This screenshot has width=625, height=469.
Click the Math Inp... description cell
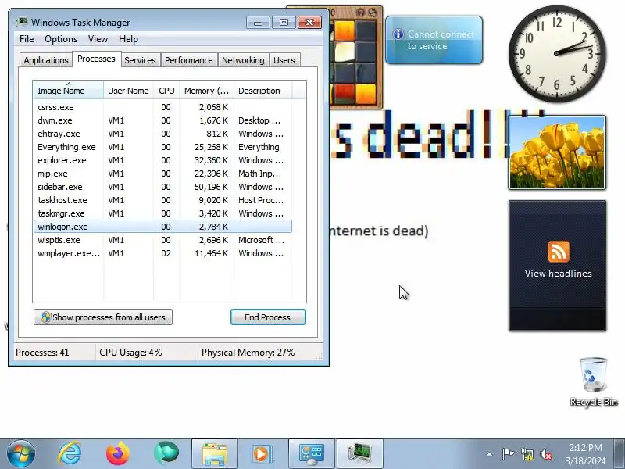pos(260,174)
